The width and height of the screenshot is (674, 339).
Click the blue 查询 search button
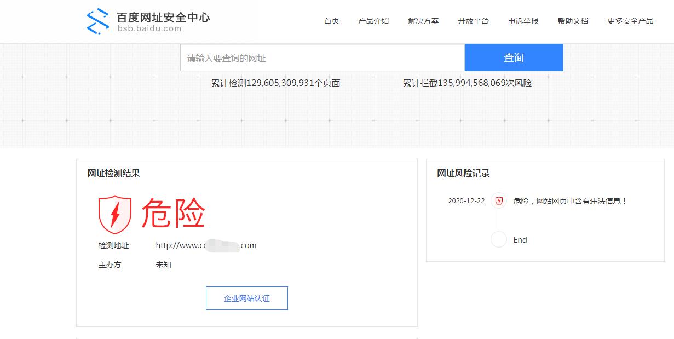514,57
